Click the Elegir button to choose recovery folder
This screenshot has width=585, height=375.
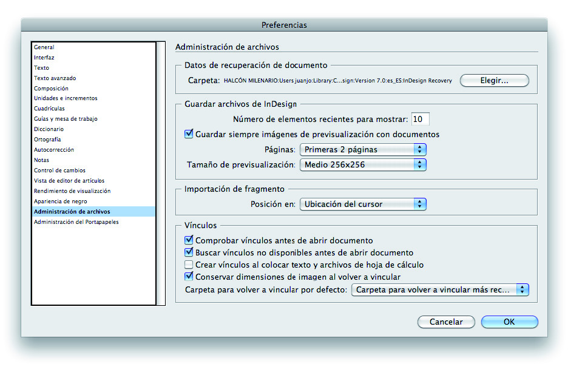[494, 80]
